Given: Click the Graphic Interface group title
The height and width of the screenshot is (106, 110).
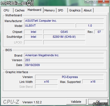Looking at the screenshot, I should coord(17,72).
